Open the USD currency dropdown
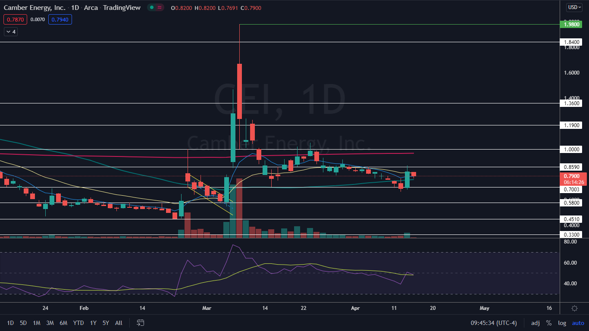 coord(574,7)
